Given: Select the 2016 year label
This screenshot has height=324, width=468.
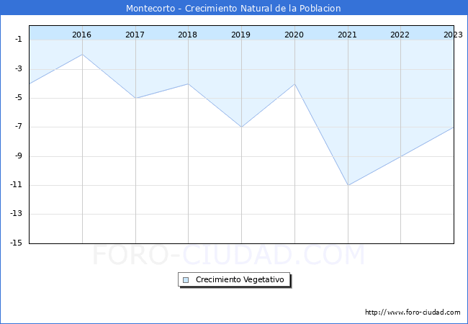Looking at the screenshot, I should pos(81,35).
